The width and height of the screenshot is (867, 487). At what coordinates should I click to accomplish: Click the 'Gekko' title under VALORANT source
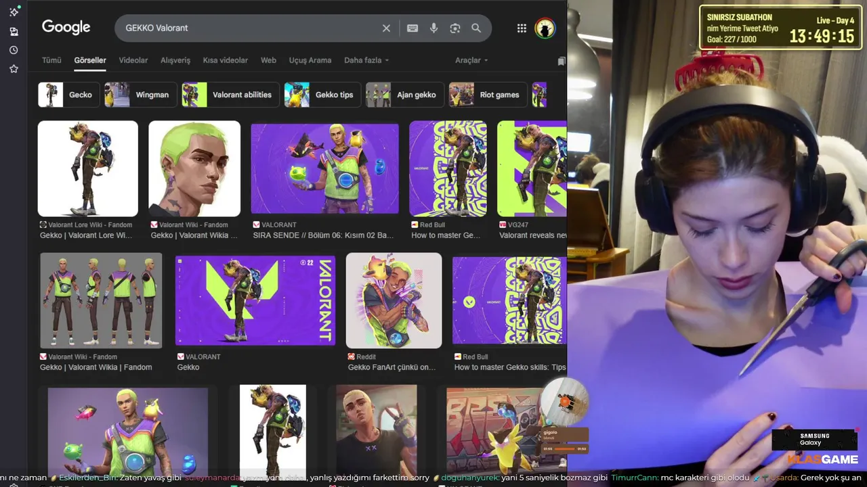(x=188, y=367)
